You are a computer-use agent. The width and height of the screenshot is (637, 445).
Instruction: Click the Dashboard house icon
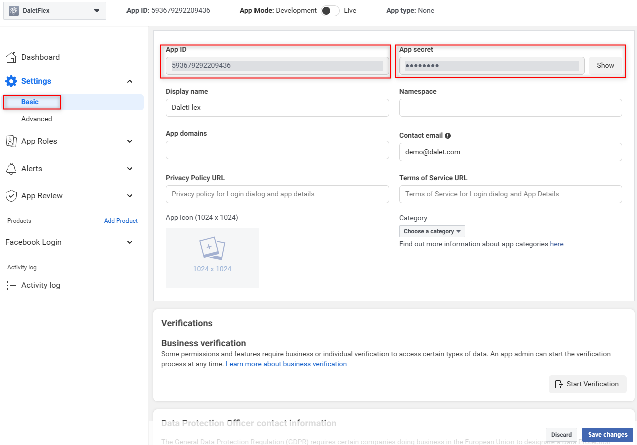coord(11,57)
